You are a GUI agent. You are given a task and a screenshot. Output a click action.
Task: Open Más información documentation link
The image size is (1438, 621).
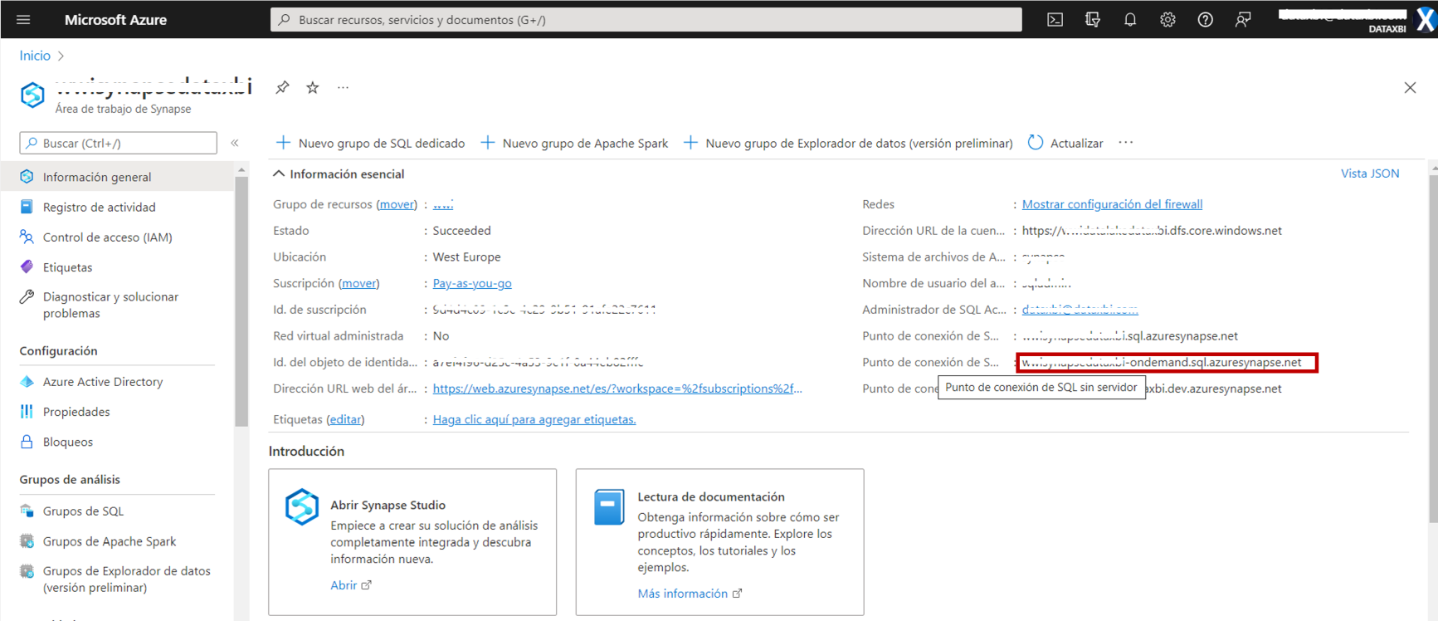690,594
